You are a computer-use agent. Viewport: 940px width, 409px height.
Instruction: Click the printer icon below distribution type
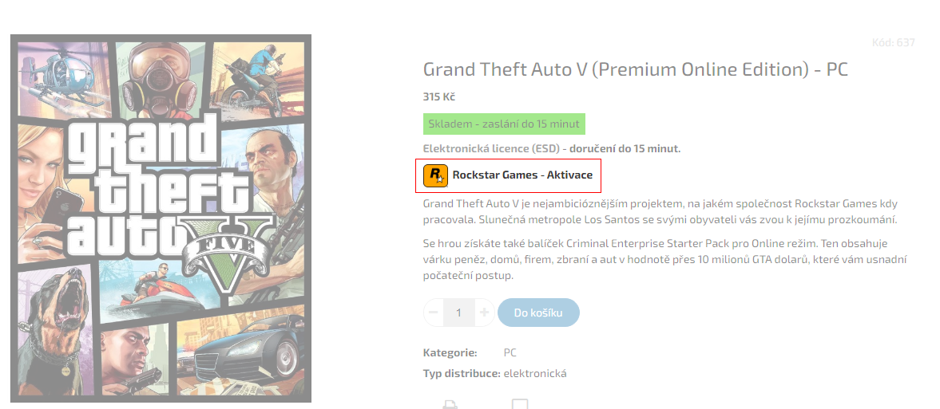point(450,404)
